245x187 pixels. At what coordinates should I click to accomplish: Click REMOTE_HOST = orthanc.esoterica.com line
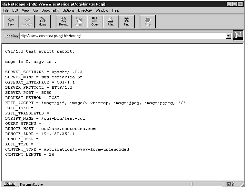[x=50, y=129]
